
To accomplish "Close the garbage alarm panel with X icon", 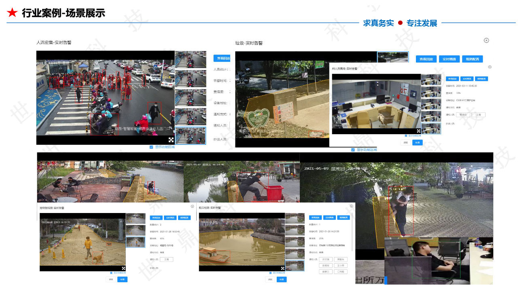I will [486, 40].
